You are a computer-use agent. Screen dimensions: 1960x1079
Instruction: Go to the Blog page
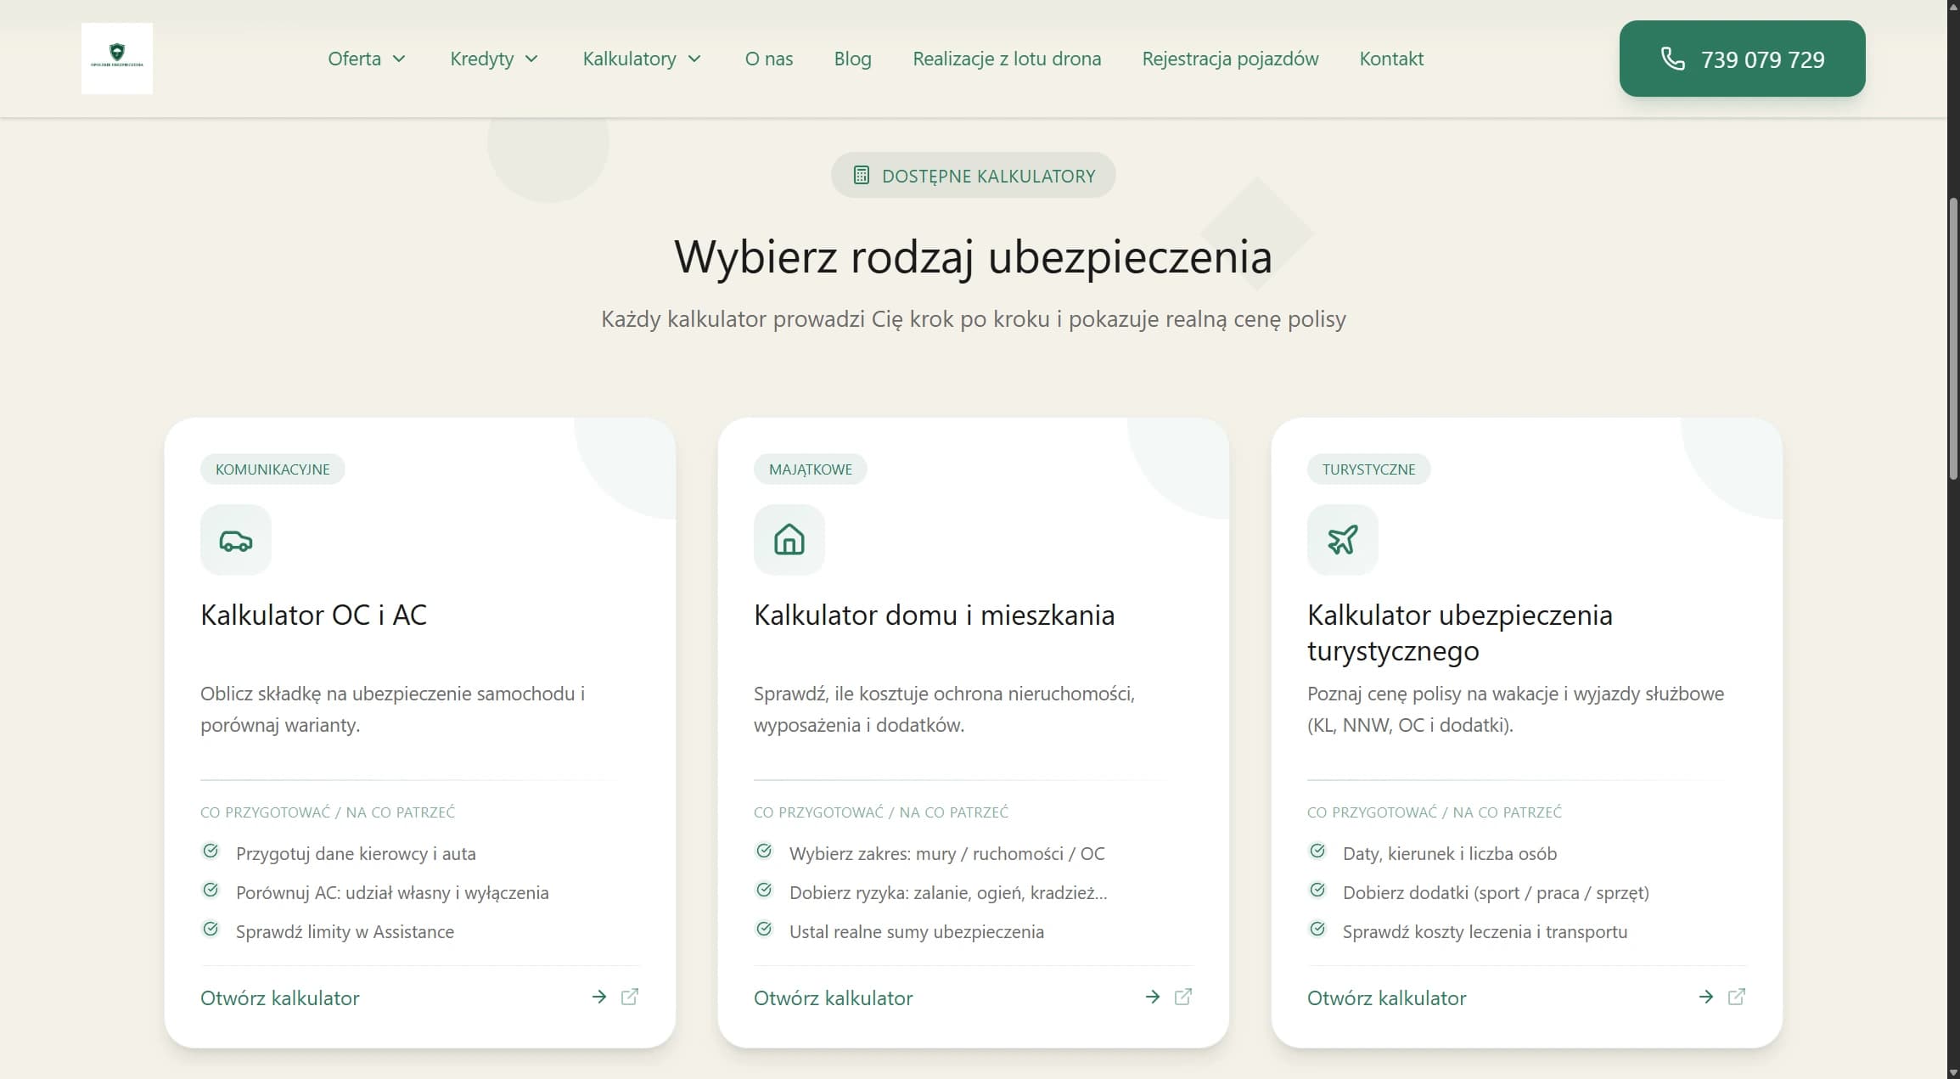[852, 59]
